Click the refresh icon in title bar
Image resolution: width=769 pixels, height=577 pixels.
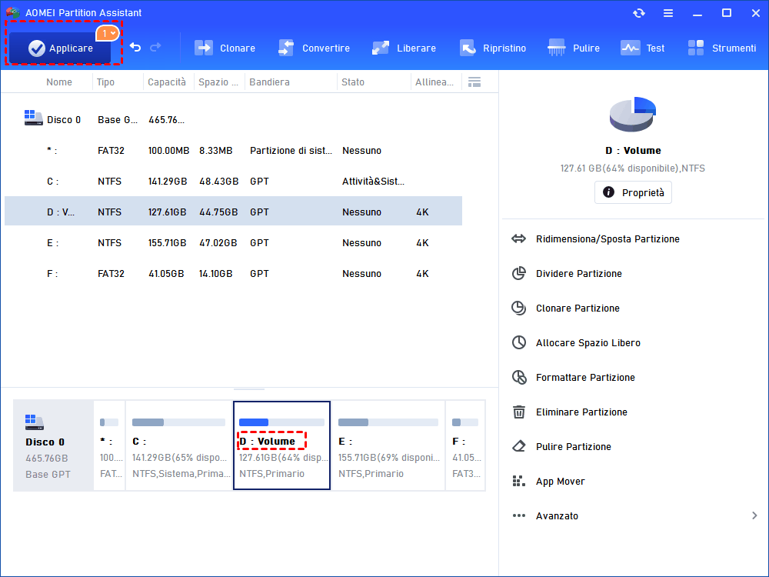coord(639,13)
